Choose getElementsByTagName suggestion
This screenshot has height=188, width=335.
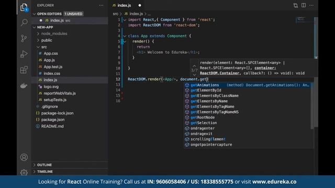(248, 107)
